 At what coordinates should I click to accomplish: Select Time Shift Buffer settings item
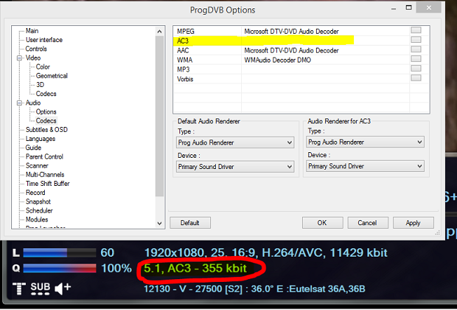pos(49,184)
